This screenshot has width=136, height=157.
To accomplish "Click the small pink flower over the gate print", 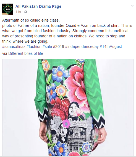I will [66, 124].
